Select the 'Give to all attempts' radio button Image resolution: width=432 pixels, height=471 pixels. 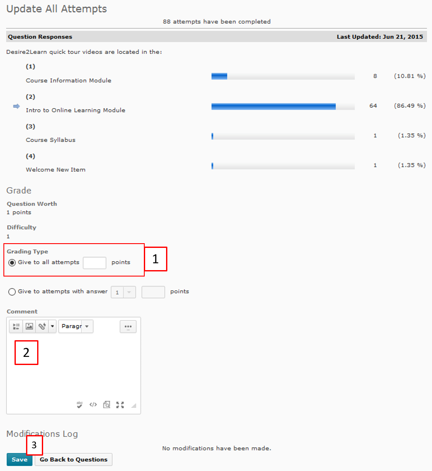point(12,262)
